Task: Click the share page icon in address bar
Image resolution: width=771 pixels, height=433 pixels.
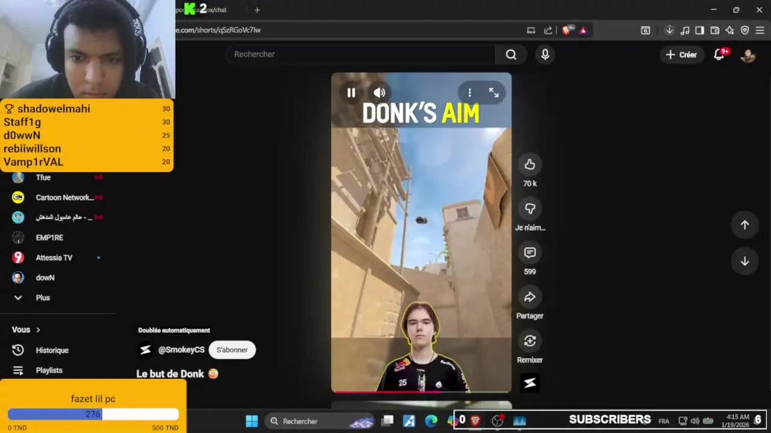Action: coord(548,30)
